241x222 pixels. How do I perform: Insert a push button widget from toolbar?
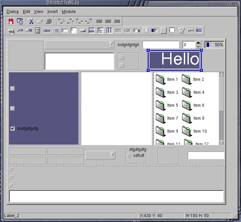pyautogui.click(x=11, y=31)
